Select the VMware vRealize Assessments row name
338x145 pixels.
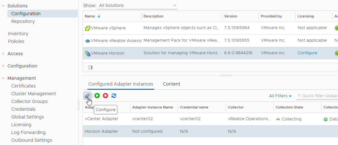116,41
